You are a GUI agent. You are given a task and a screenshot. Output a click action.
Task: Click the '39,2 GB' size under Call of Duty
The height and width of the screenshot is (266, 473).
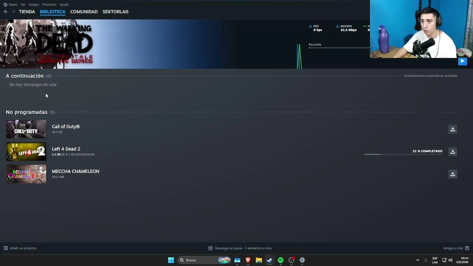57,132
